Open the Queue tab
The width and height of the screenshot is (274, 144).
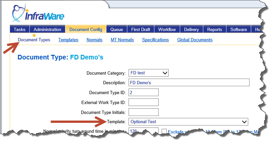117,29
